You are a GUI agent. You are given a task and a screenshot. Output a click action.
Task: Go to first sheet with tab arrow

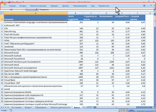coord(2,107)
